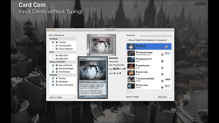The image size is (219, 123).
Task: Select the Sulfur Falls row
Action: pyautogui.click(x=149, y=73)
